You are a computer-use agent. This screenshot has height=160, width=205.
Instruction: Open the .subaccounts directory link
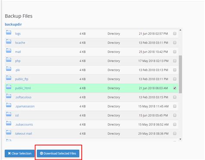pyautogui.click(x=24, y=125)
